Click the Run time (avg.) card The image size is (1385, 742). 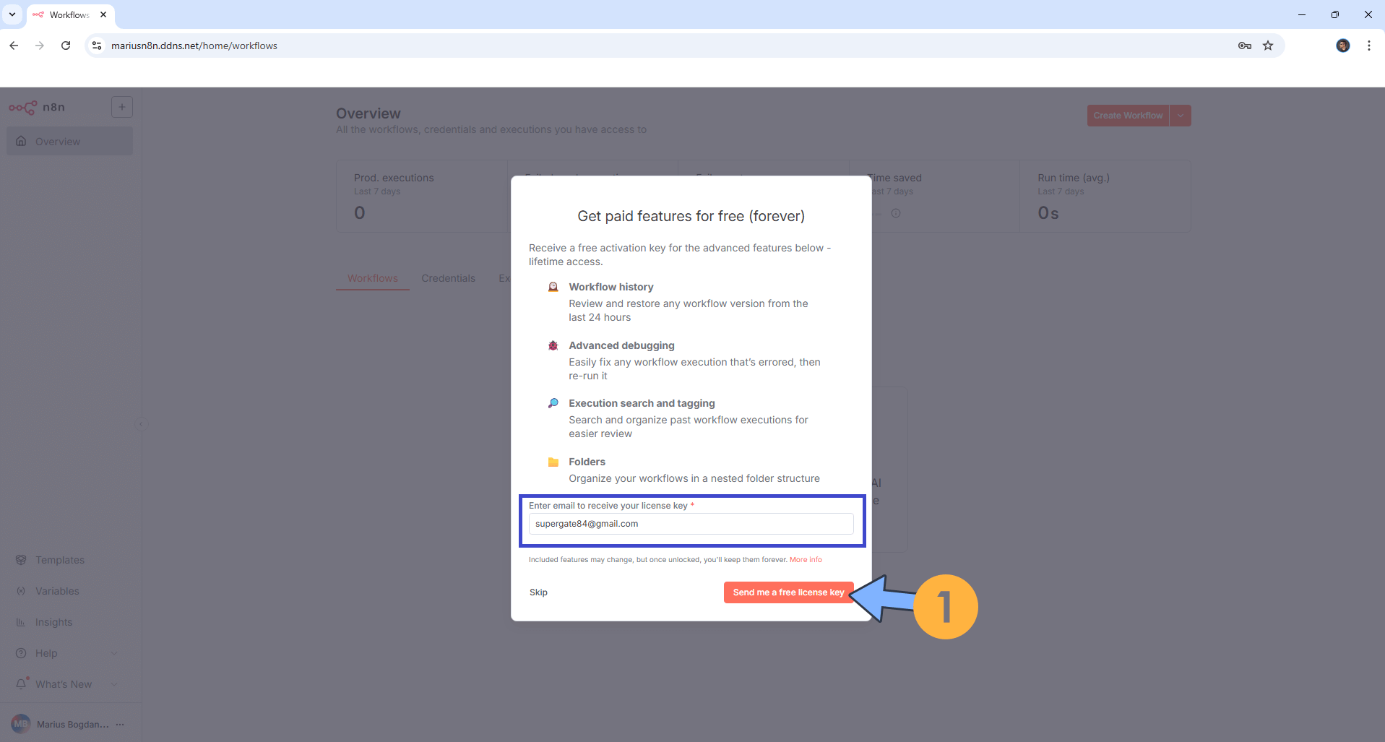[1105, 196]
